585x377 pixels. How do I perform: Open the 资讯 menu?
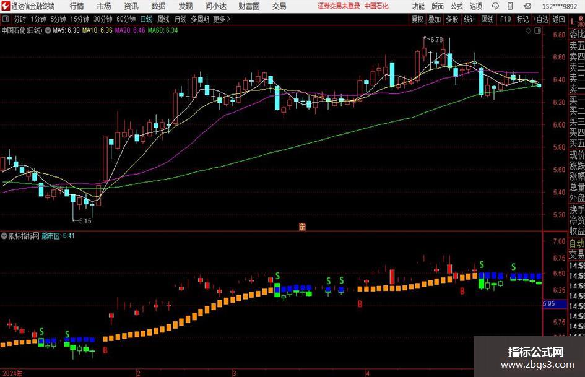[x=131, y=6]
